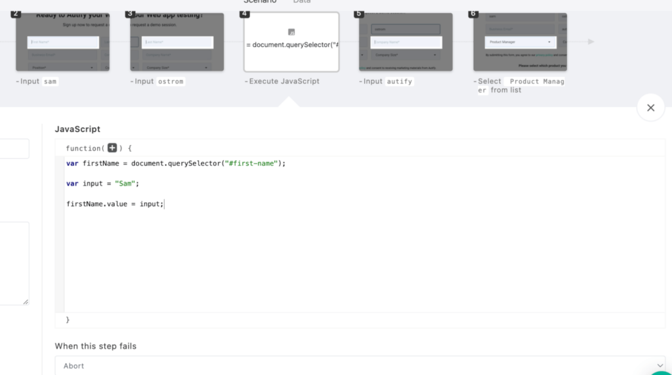Click the '- Input ostrom' step label
This screenshot has height=375, width=672.
(x=157, y=81)
